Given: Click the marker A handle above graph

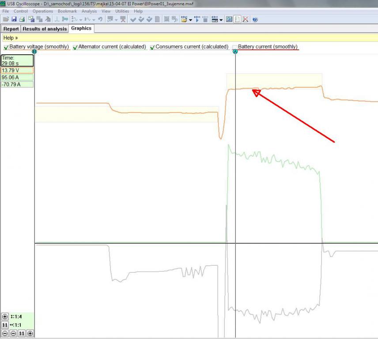Looking at the screenshot, I should click(x=235, y=52).
